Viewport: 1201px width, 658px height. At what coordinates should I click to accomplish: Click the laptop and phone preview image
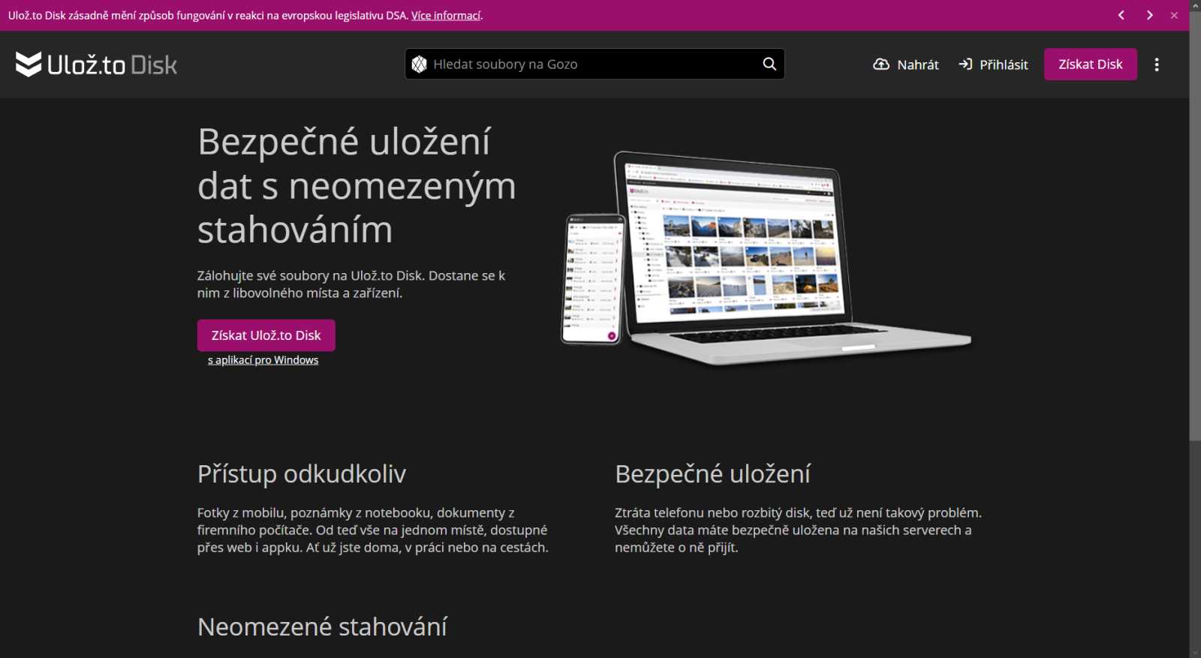pos(766,258)
